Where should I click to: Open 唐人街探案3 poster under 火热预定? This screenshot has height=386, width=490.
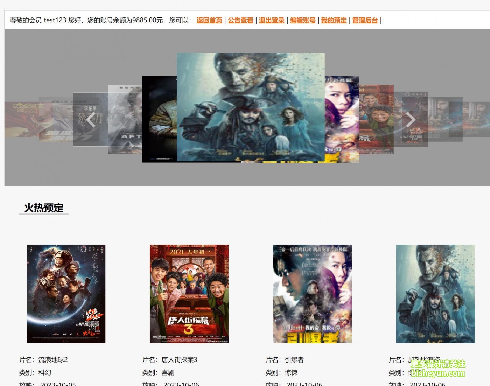click(189, 294)
